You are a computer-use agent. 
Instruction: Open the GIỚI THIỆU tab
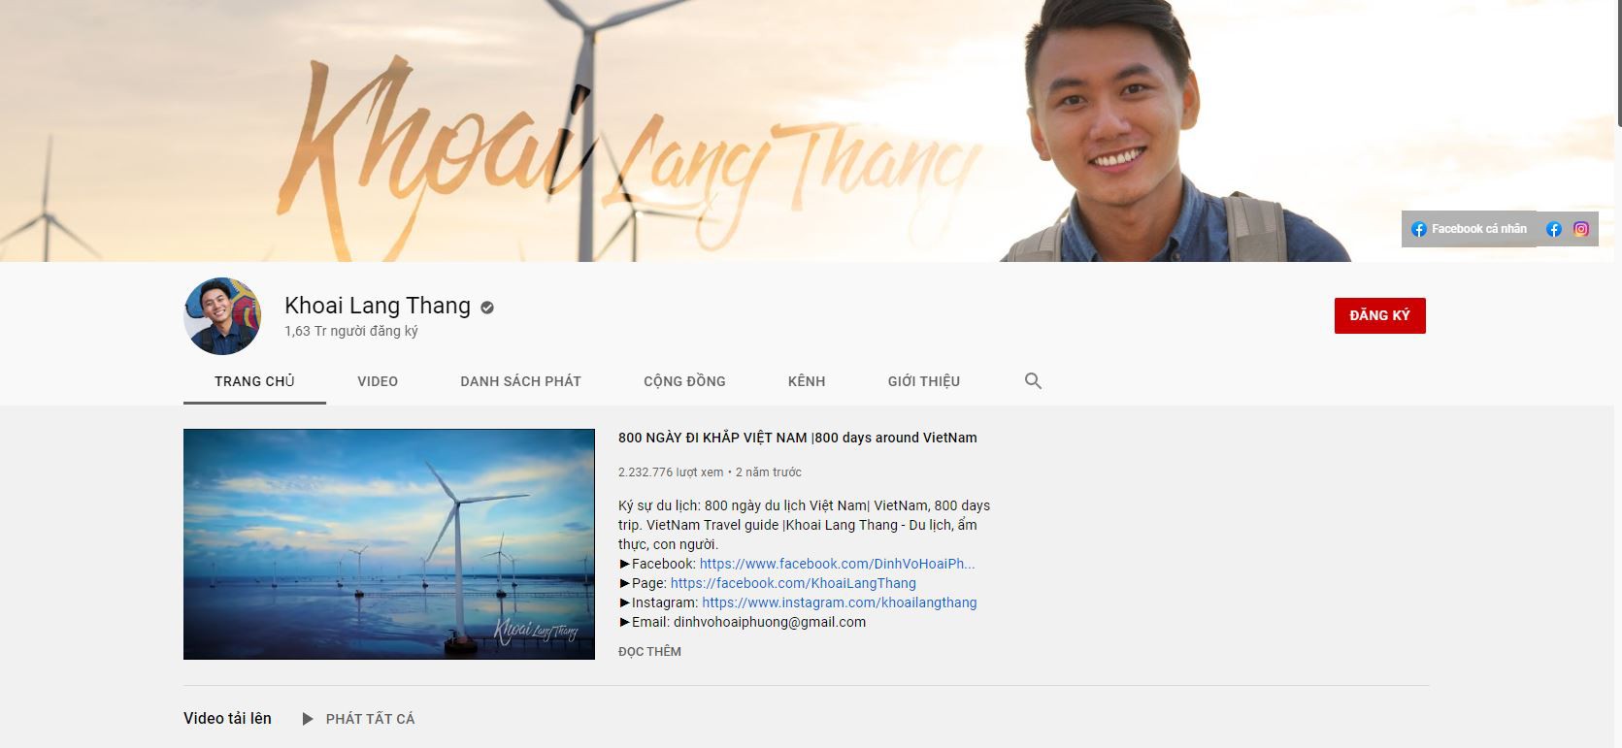(x=923, y=381)
